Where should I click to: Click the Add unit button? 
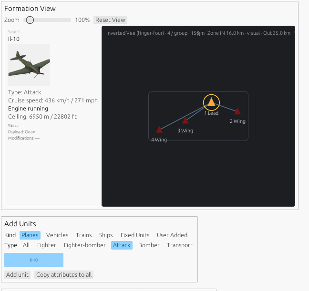[17, 275]
